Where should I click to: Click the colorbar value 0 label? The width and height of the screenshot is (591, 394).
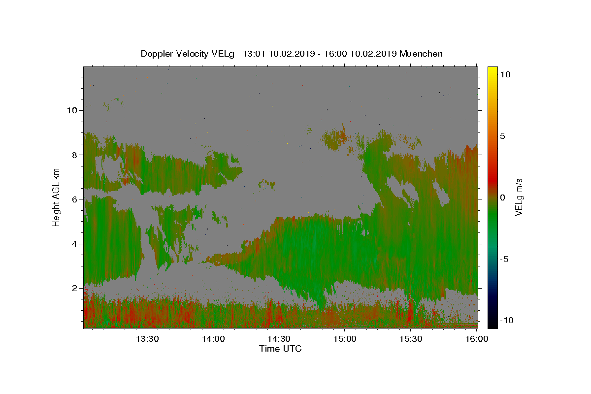pyautogui.click(x=503, y=197)
